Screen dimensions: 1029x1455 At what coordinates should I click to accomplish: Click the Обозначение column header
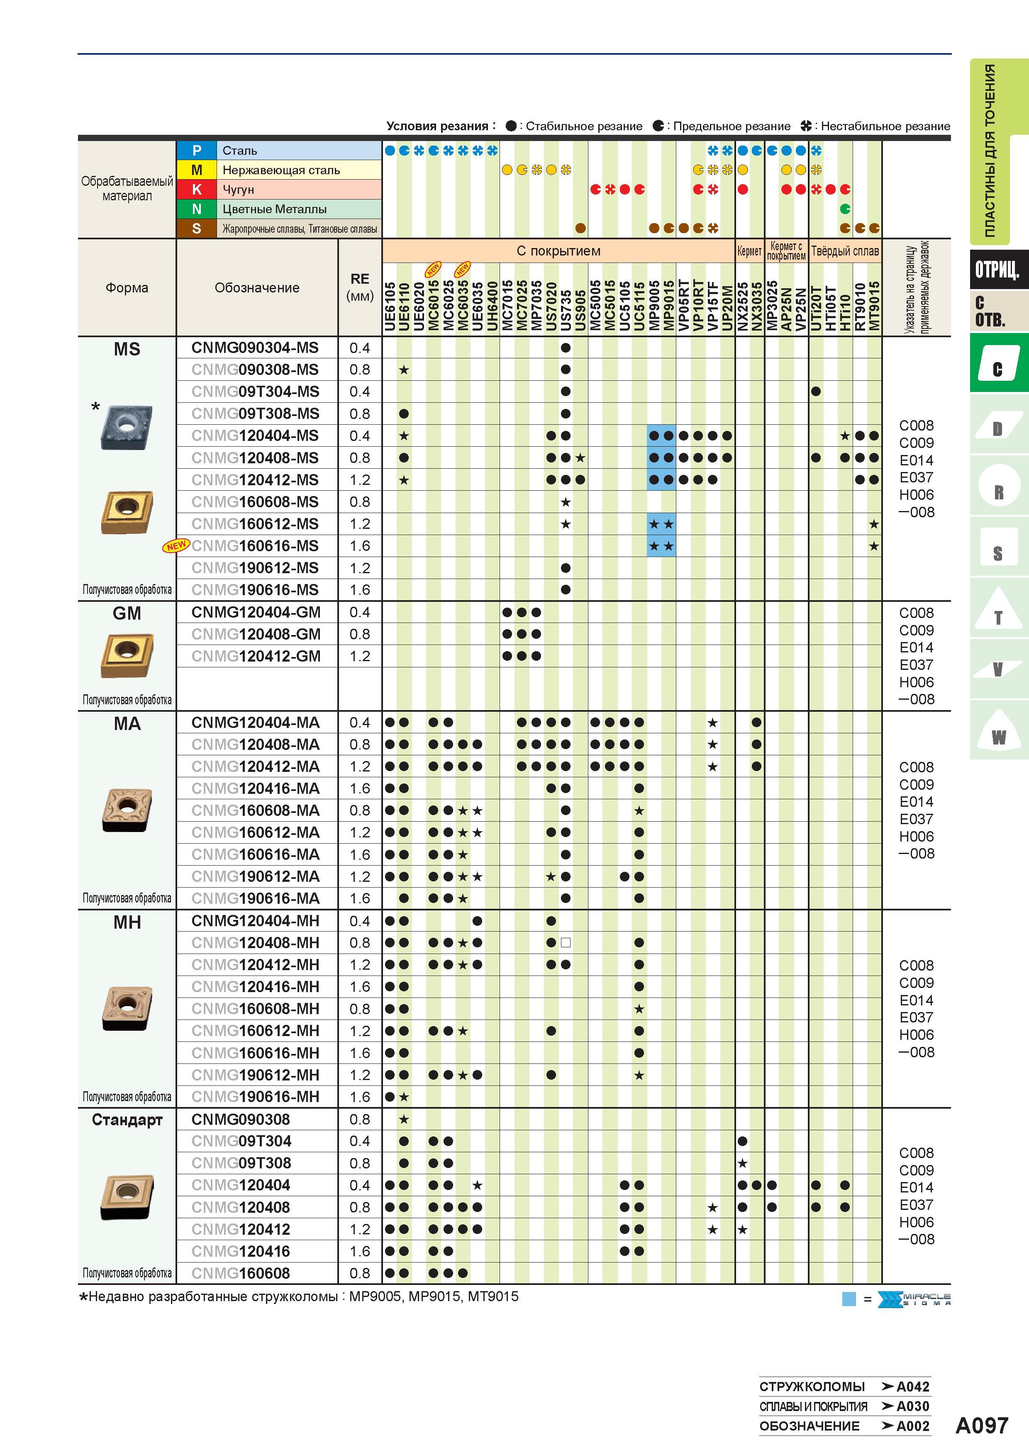pos(257,288)
